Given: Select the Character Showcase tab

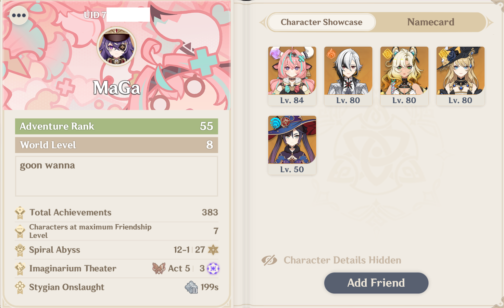Looking at the screenshot, I should pos(321,22).
